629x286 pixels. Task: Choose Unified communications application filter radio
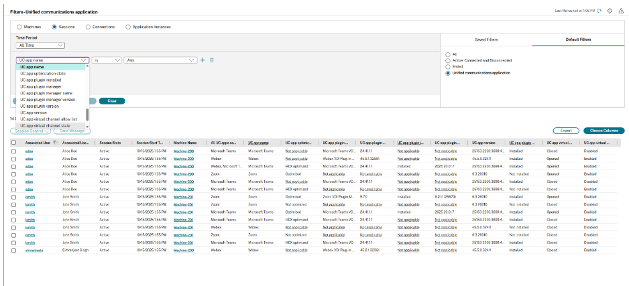pos(448,73)
